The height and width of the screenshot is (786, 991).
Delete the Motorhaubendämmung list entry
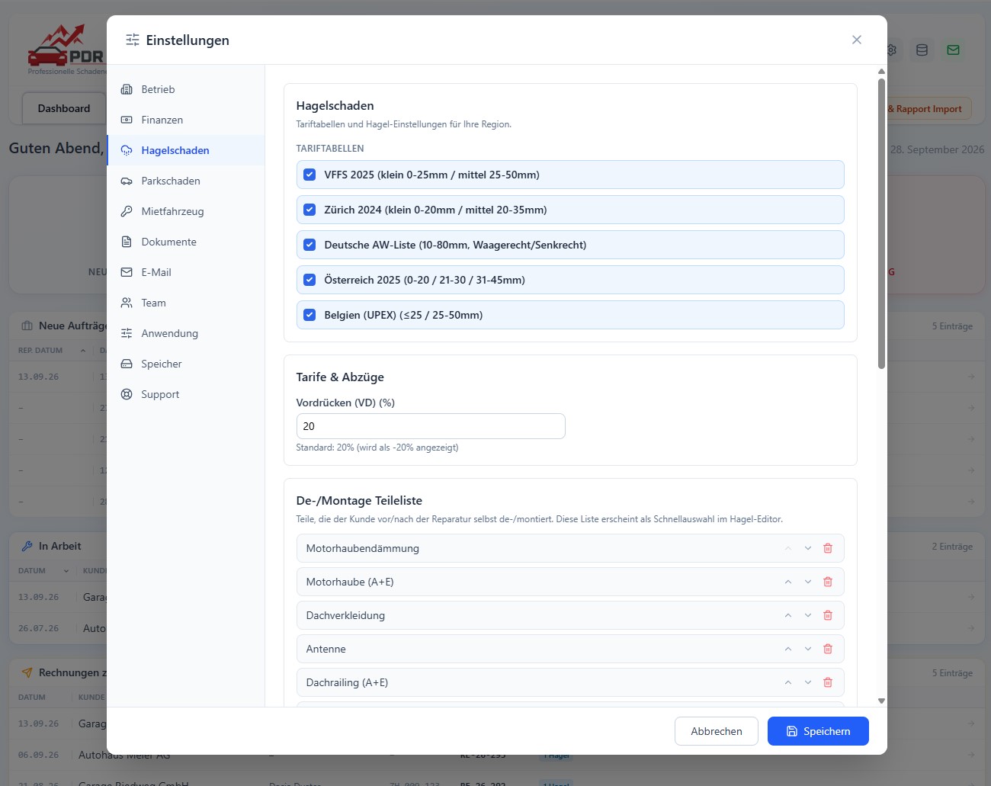(828, 548)
